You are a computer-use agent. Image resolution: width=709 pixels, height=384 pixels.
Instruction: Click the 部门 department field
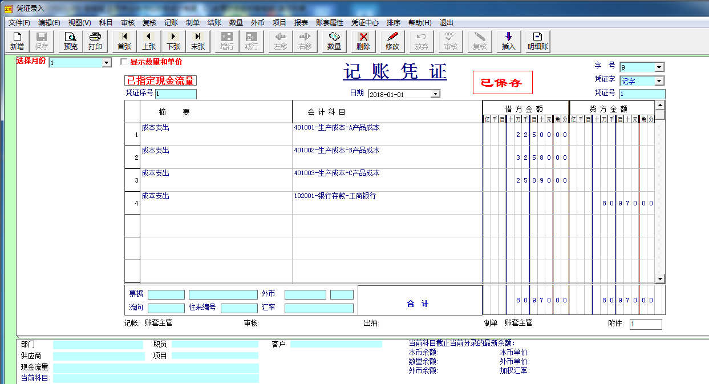[x=98, y=345]
